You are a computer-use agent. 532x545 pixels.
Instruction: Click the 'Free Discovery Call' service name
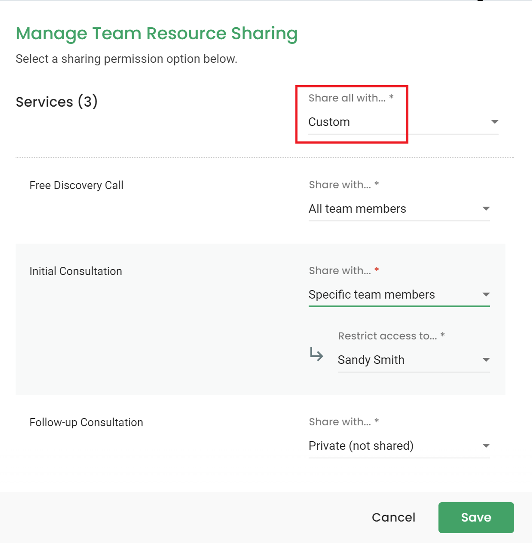76,186
